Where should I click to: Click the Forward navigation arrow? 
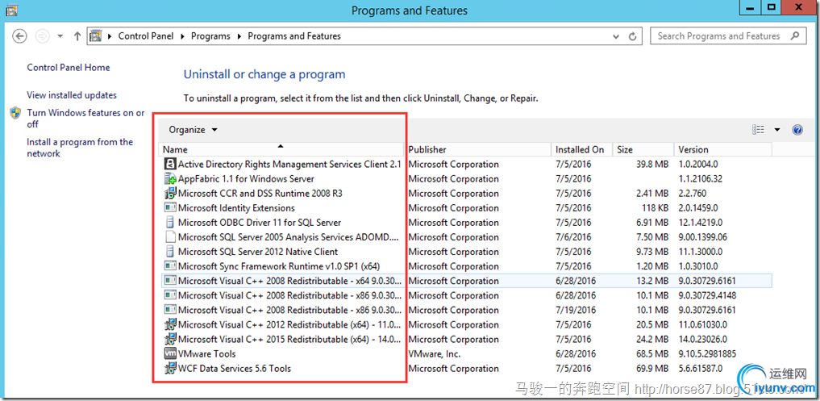(43, 36)
